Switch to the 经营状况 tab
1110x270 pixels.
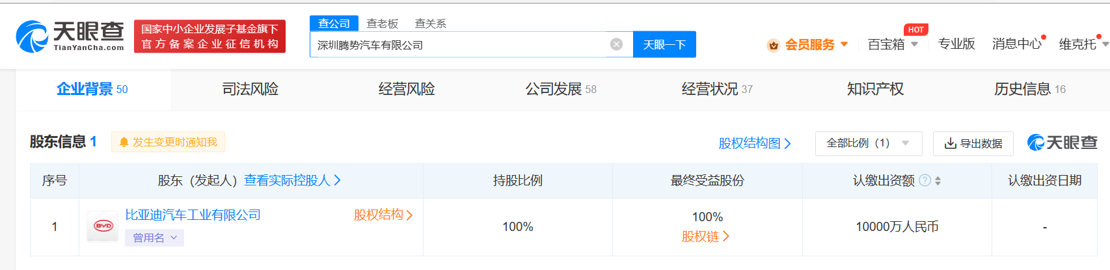click(717, 89)
